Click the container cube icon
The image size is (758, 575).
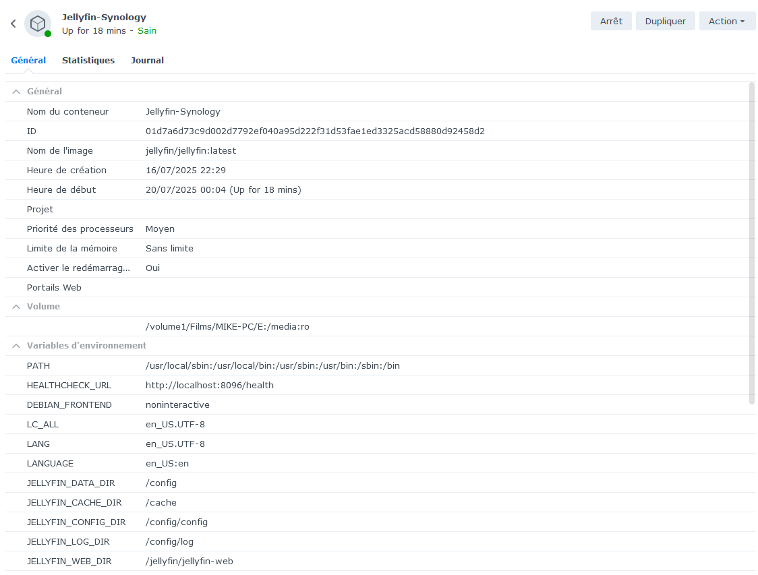38,24
